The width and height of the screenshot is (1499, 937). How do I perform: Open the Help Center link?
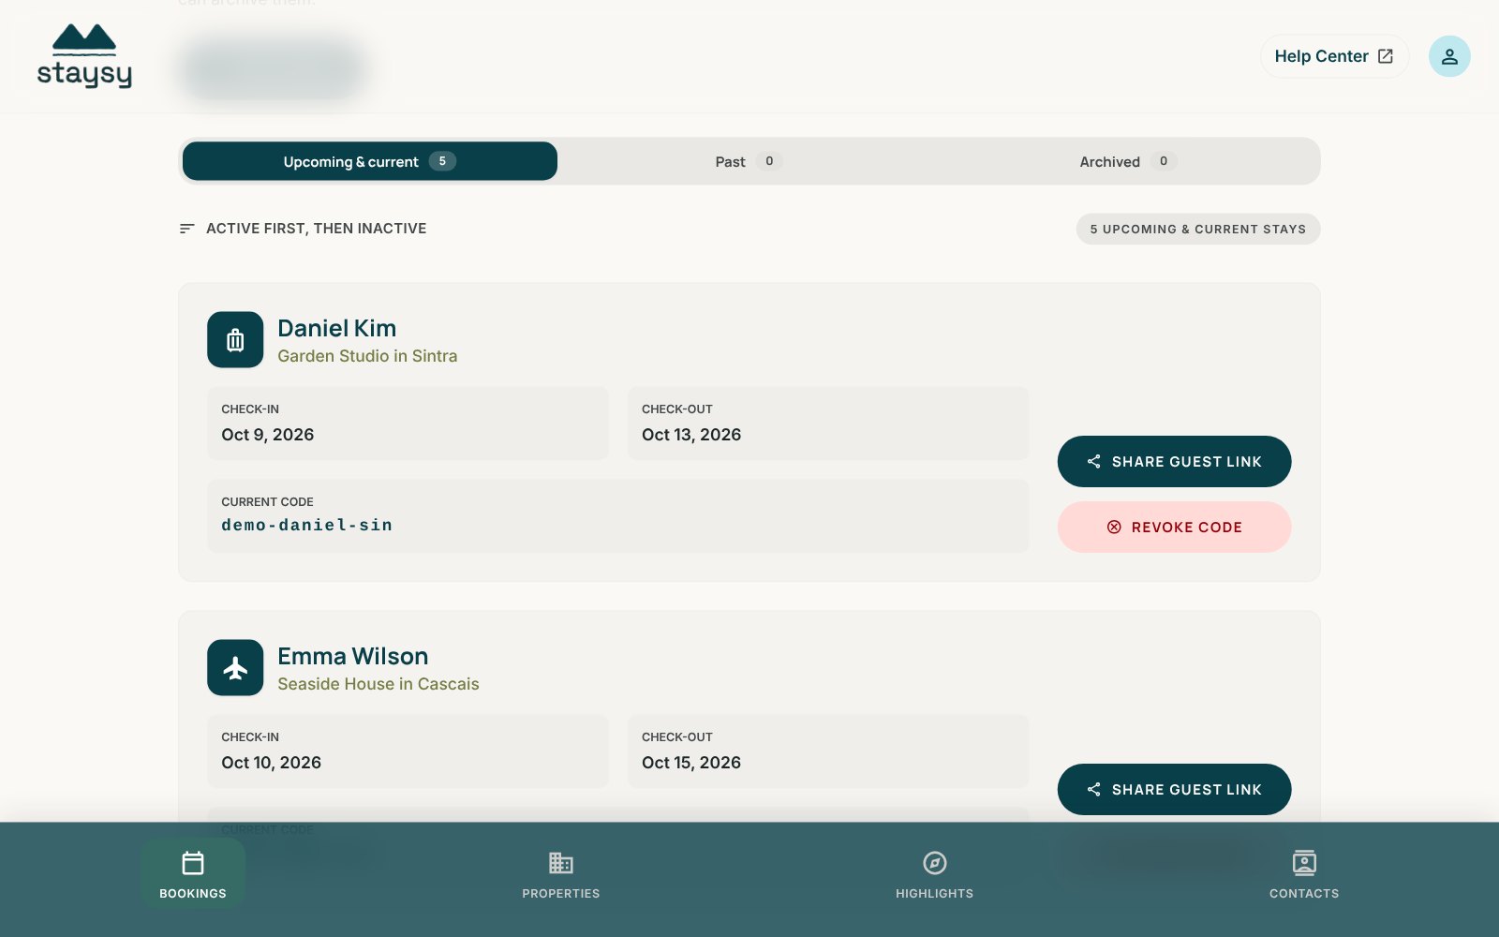tap(1334, 56)
